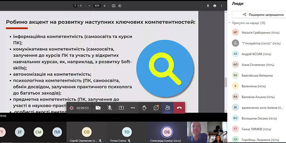Click the НГ avatar in people list

(236, 32)
